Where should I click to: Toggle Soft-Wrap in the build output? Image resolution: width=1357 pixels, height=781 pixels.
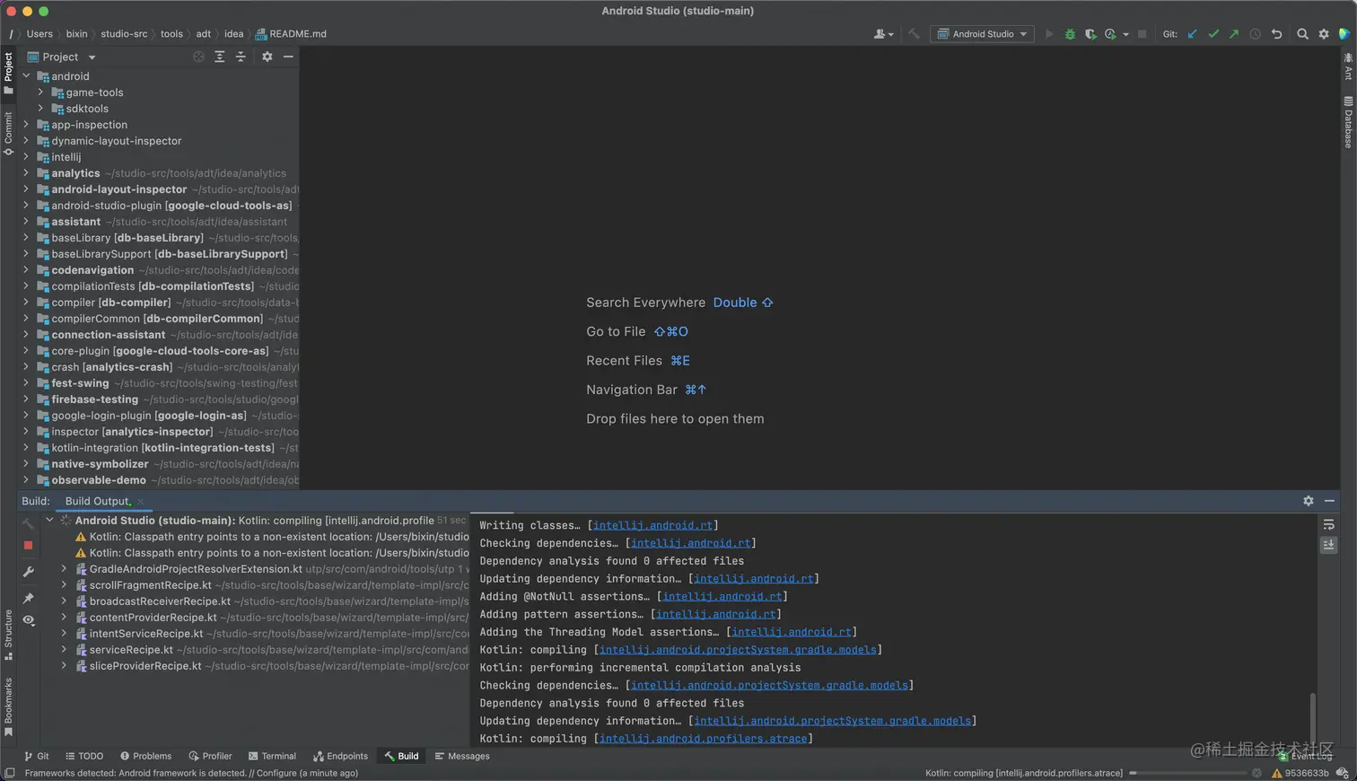(1329, 525)
